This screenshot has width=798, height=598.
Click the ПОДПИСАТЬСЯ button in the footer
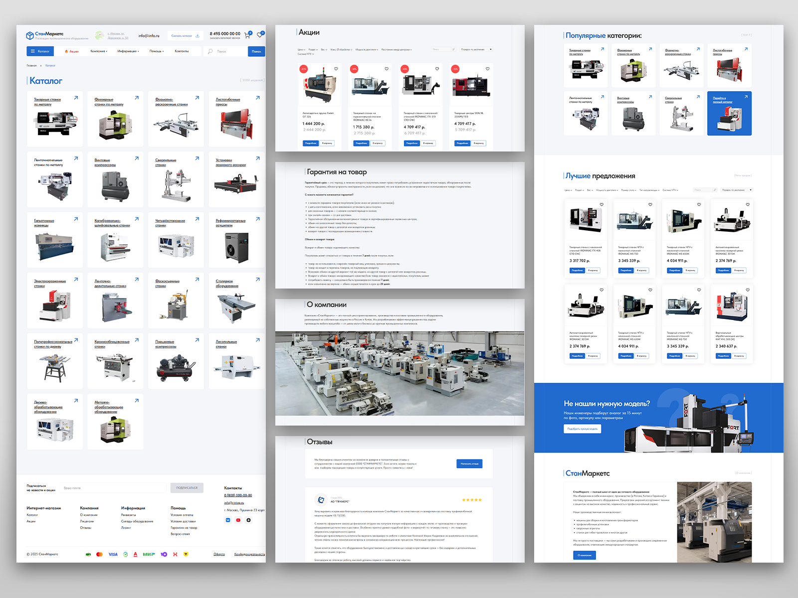click(x=187, y=488)
